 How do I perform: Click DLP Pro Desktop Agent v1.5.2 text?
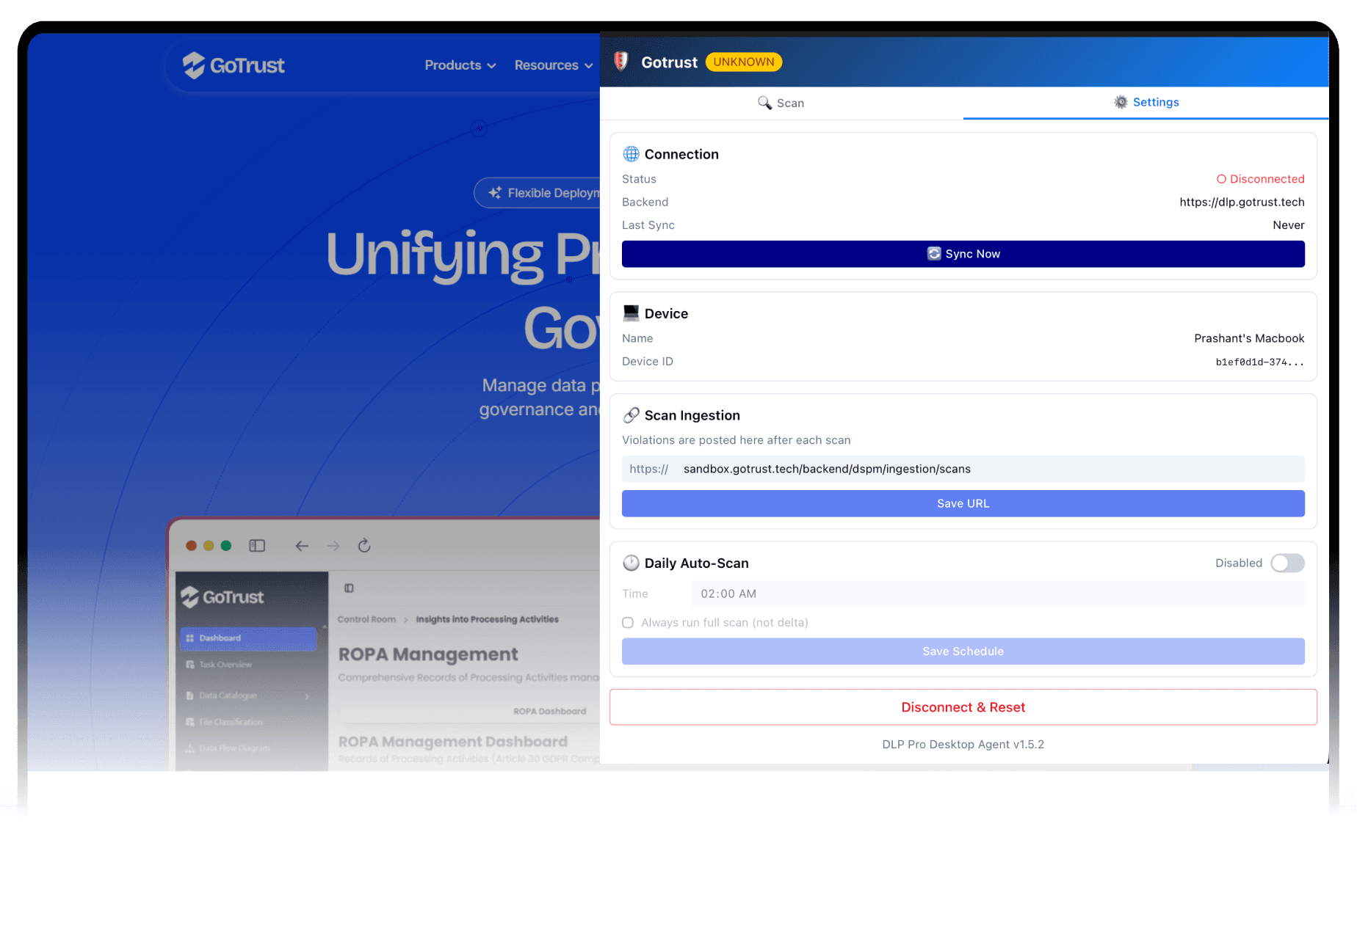pyautogui.click(x=963, y=744)
